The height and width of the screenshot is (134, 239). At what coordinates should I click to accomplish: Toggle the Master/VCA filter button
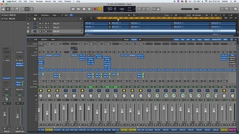coord(217,39)
